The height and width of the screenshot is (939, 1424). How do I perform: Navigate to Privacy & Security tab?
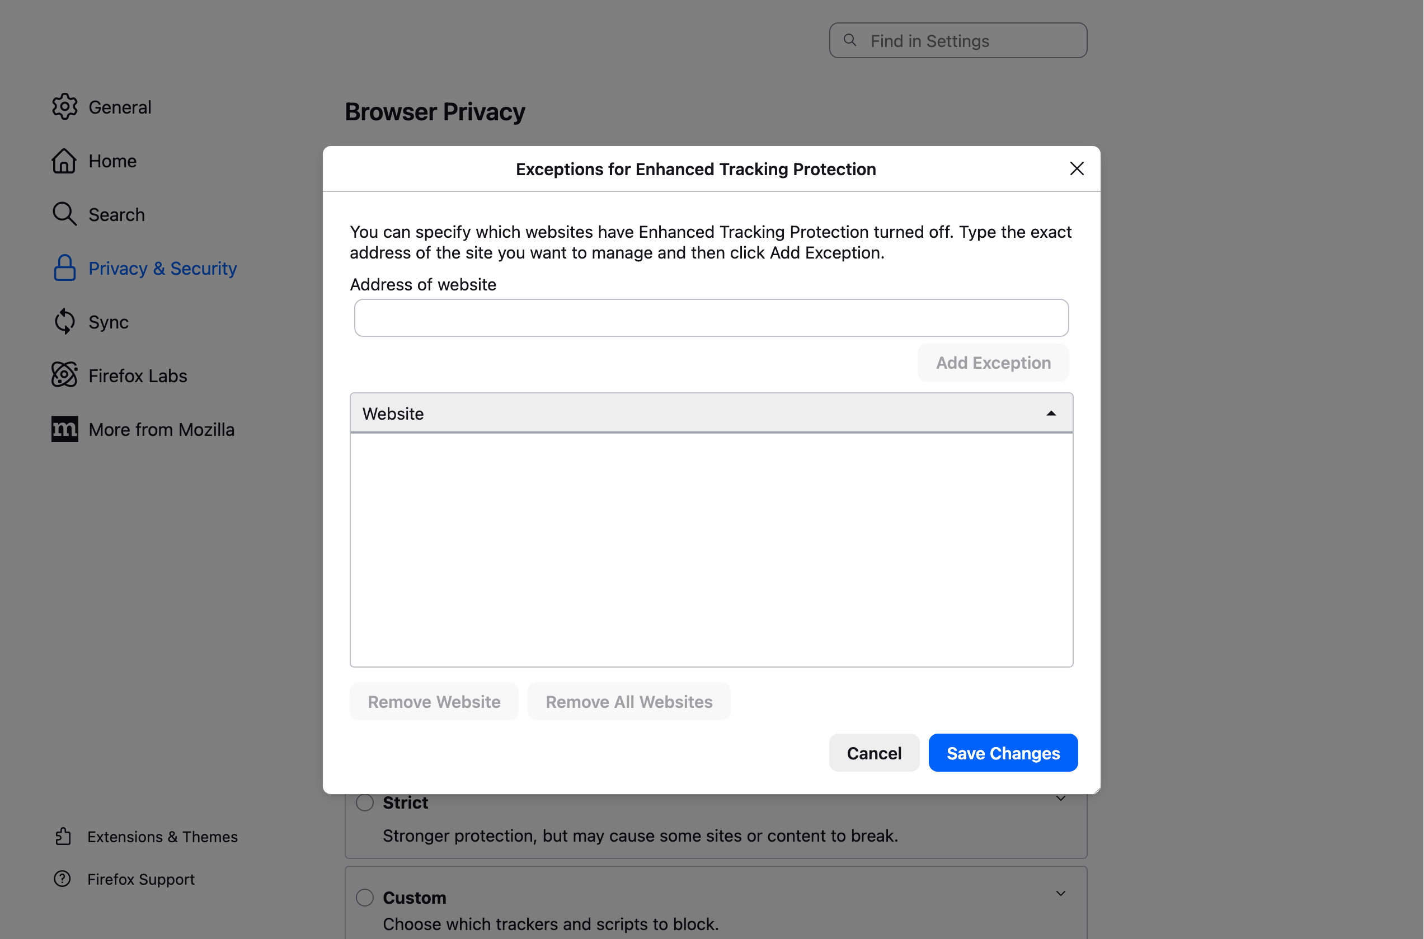[163, 267]
